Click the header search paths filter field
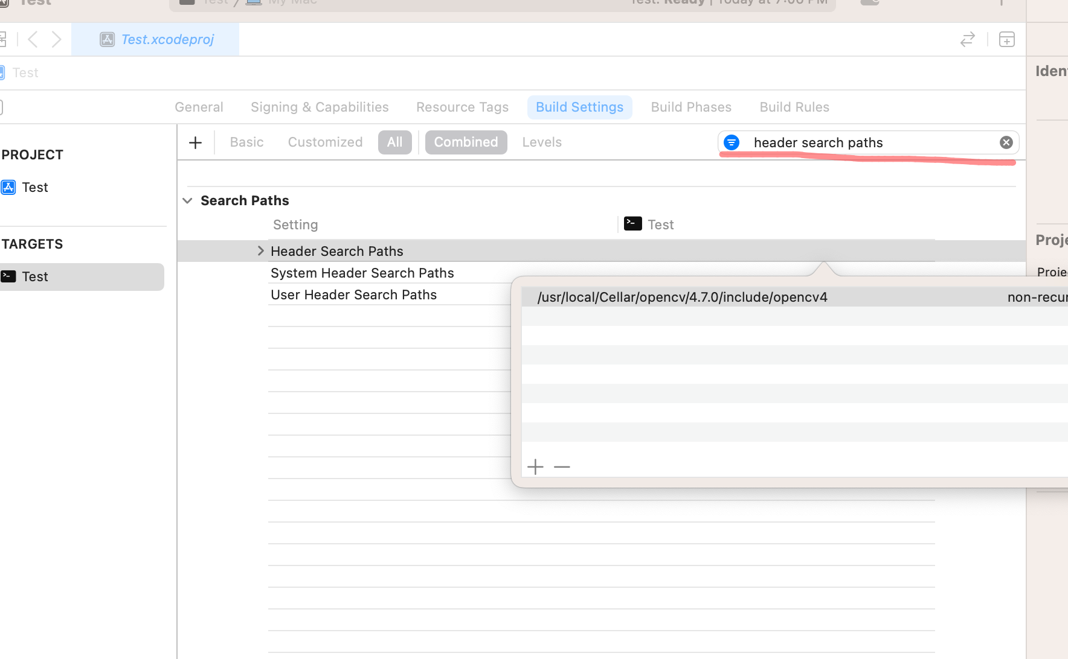The height and width of the screenshot is (659, 1068). (869, 143)
